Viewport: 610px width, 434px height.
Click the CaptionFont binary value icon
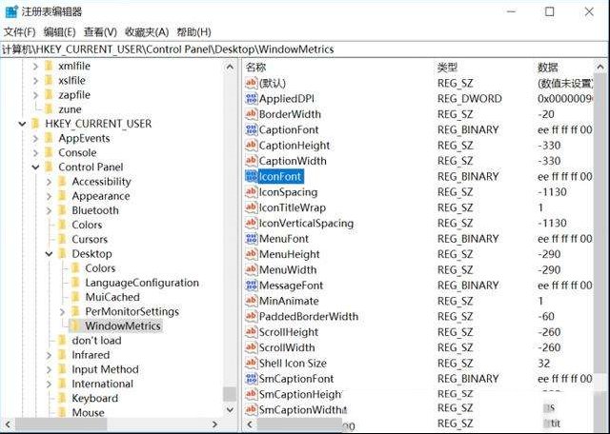click(x=252, y=129)
